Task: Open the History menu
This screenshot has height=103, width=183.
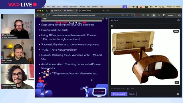Action: [x=65, y=7]
